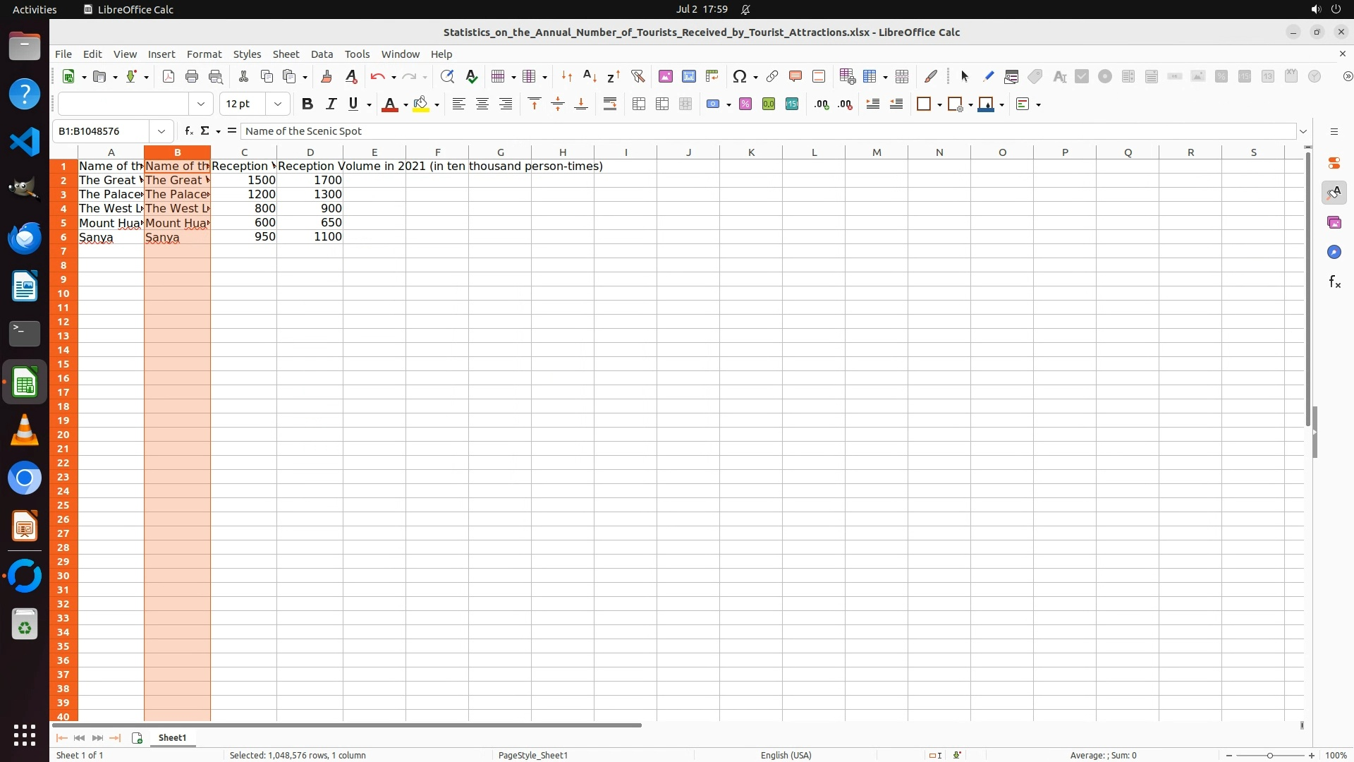Open the Data menu
The image size is (1354, 762).
coord(322,54)
